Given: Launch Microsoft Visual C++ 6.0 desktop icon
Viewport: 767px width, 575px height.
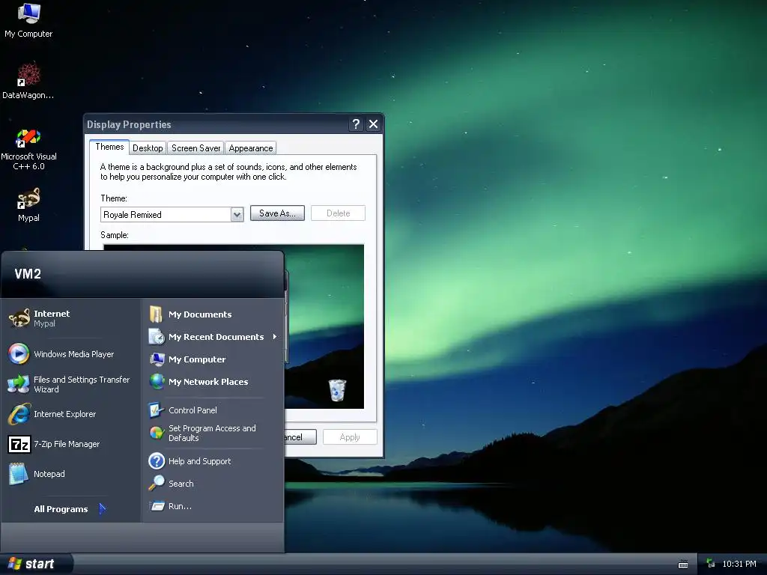Looking at the screenshot, I should click(28, 149).
